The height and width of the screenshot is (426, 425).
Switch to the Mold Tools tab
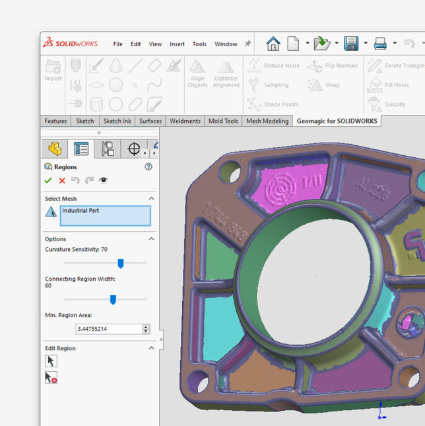pyautogui.click(x=223, y=121)
